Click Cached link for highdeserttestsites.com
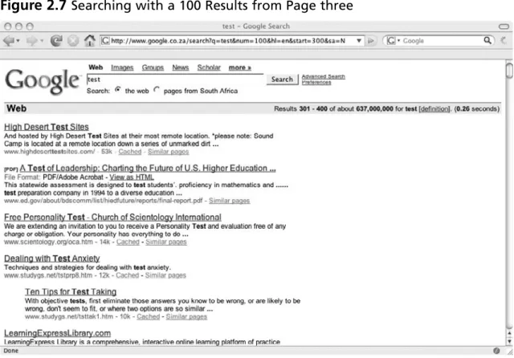 [x=130, y=152]
